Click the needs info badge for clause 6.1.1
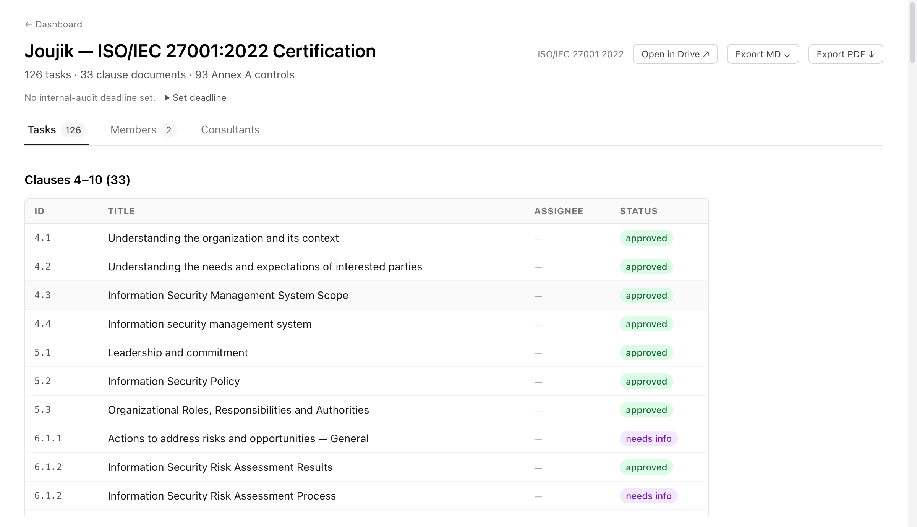 click(x=648, y=438)
